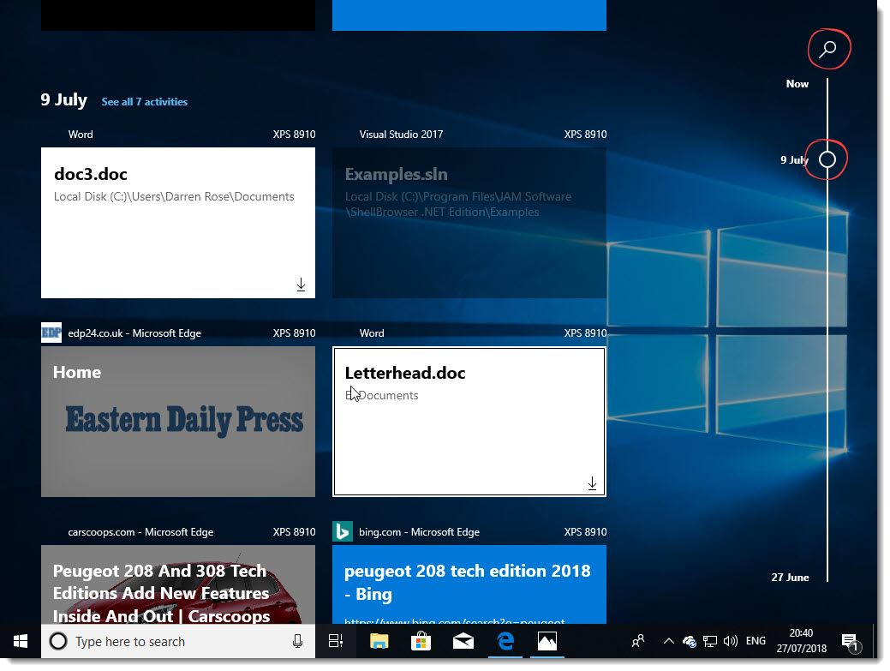Open File Explorer from the taskbar
Viewport: 890px width, 671px height.
coord(379,641)
